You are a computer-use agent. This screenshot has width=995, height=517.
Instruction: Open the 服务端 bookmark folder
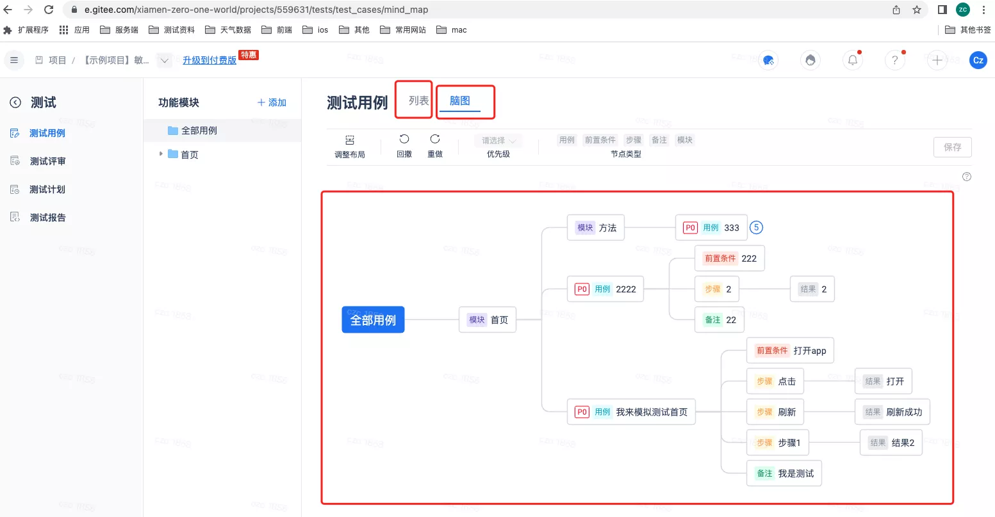point(119,30)
